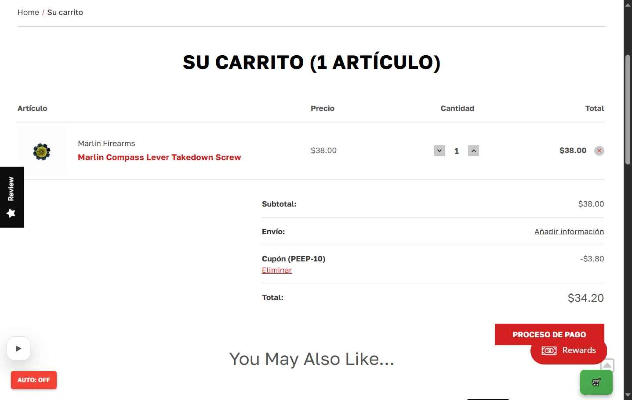Open the Rewards button

coord(569,350)
